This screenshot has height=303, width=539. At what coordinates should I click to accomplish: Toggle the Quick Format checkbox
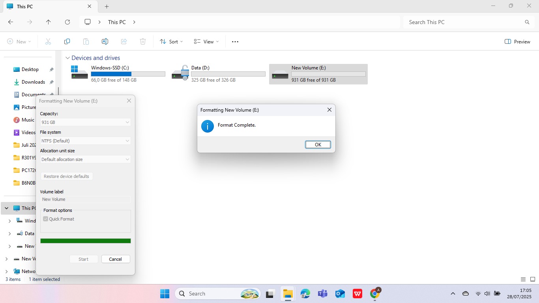pos(46,219)
